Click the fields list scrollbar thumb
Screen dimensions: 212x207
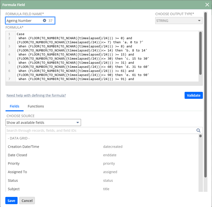[x=200, y=136]
